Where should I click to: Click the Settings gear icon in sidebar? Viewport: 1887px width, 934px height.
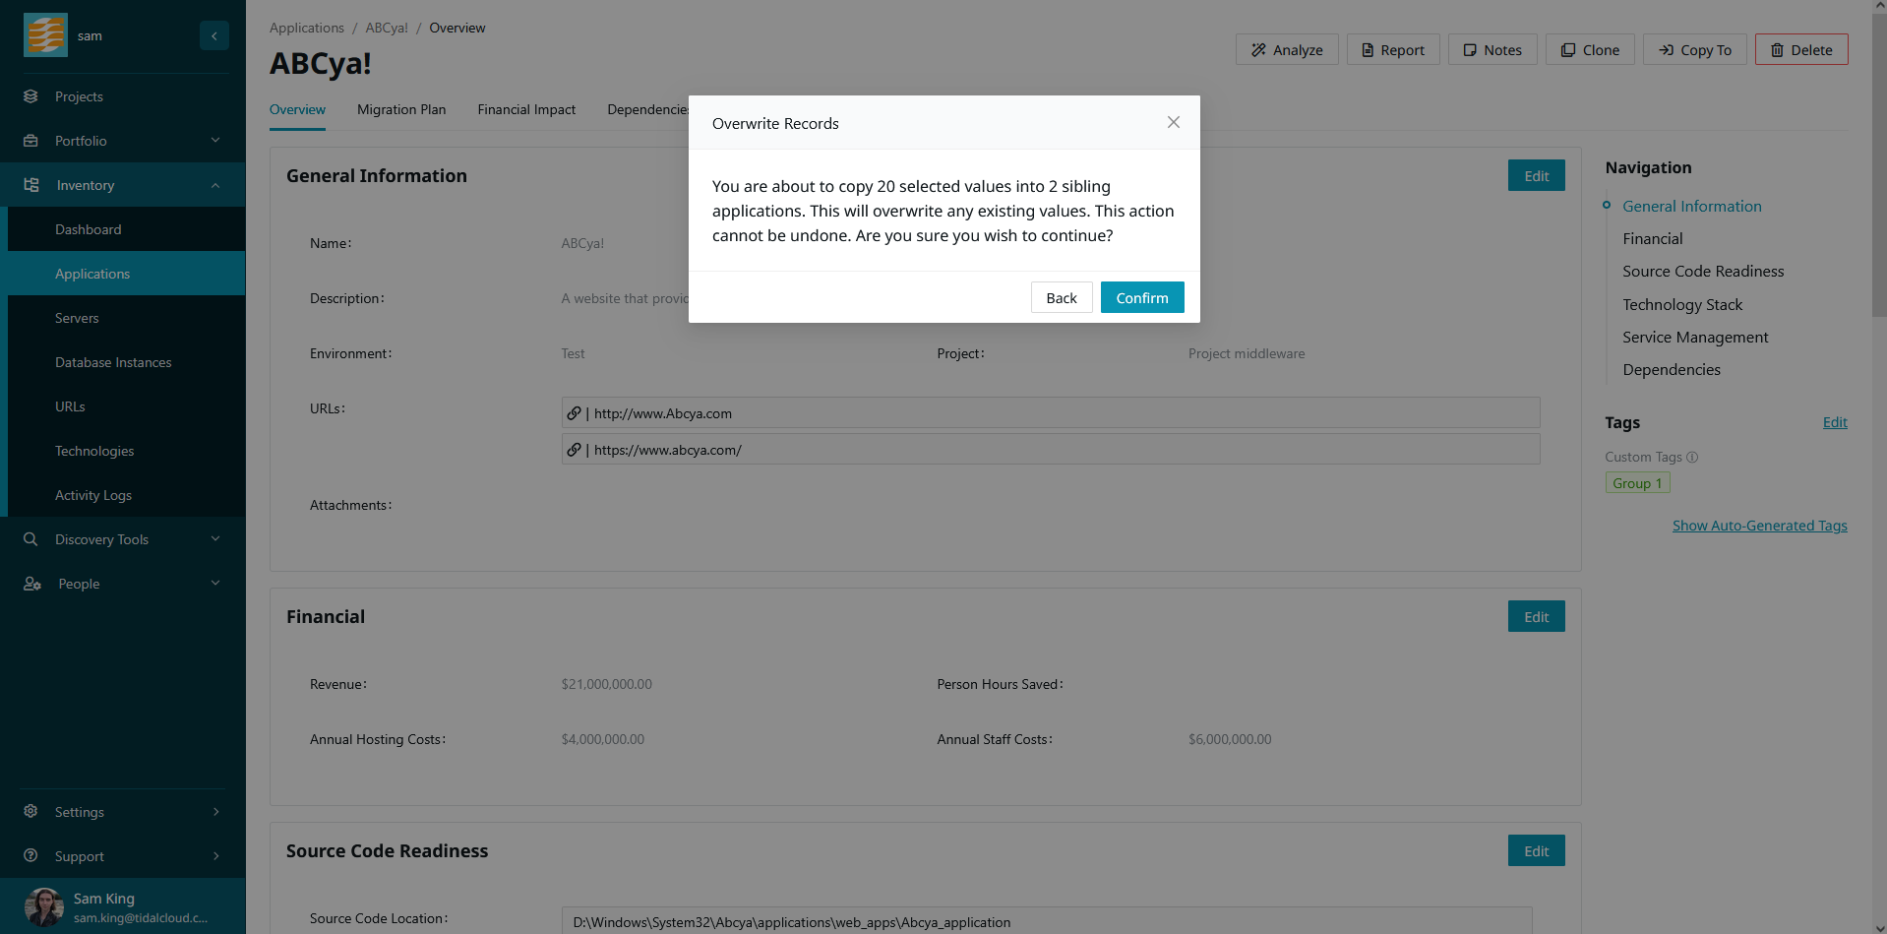coord(31,812)
